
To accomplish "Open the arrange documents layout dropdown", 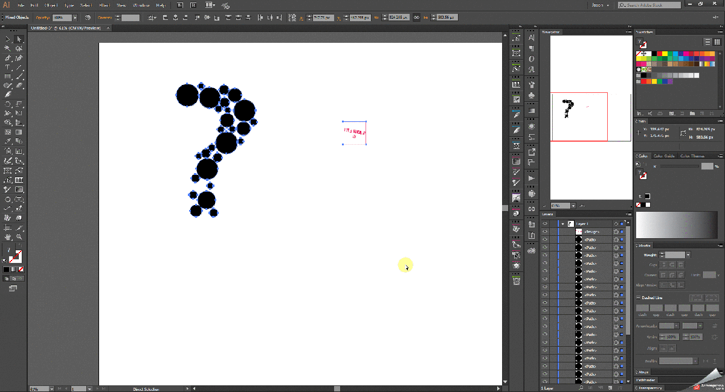I will point(210,5).
